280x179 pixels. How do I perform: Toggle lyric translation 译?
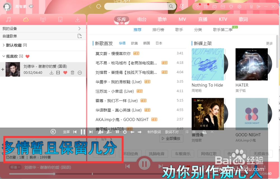click(187, 132)
